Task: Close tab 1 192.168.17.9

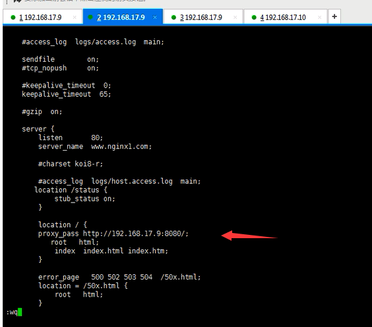Action: (x=75, y=17)
